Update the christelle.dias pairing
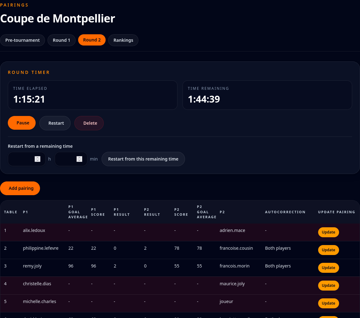 (x=328, y=286)
